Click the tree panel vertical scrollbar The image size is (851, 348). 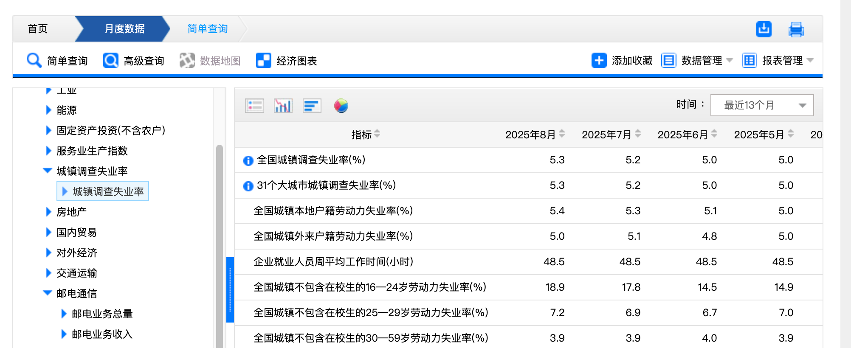[x=220, y=246]
